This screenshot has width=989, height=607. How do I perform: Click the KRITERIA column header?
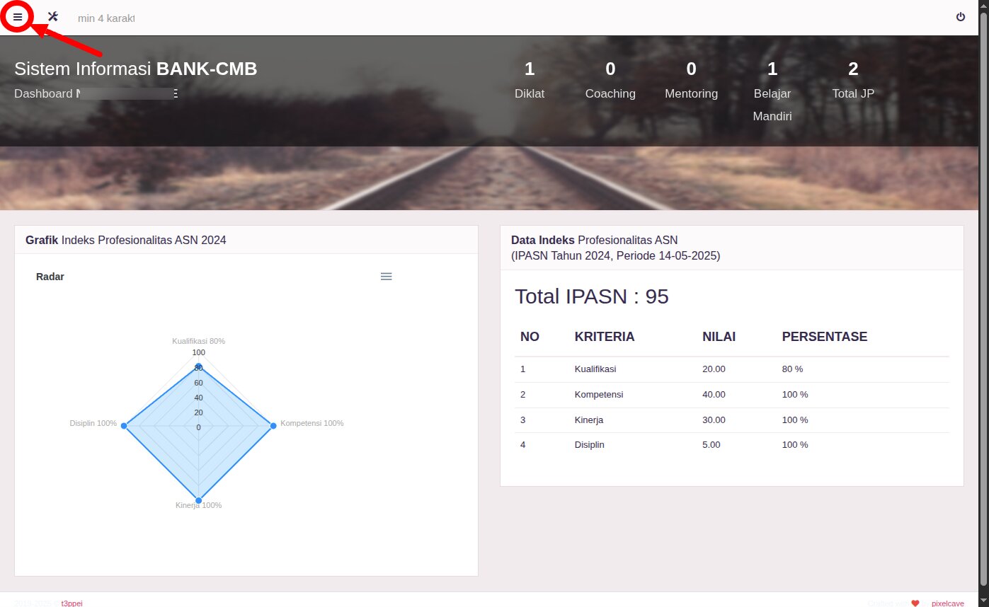point(605,337)
